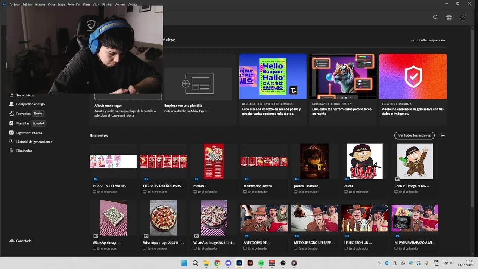
Task: Open the Plugins menu
Action: (x=107, y=5)
